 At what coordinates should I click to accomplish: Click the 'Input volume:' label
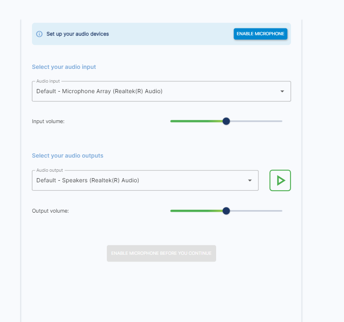pos(48,121)
